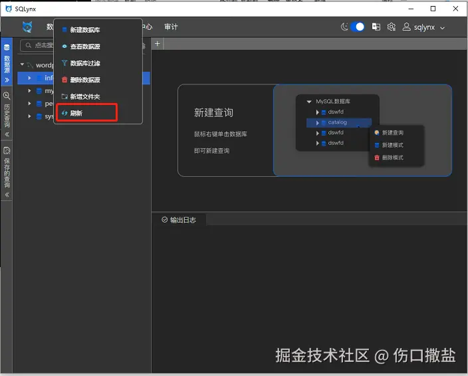Screen dimensions: 468x376
Task: Expand the 保存的查询 panel chevron
Action: [7, 195]
